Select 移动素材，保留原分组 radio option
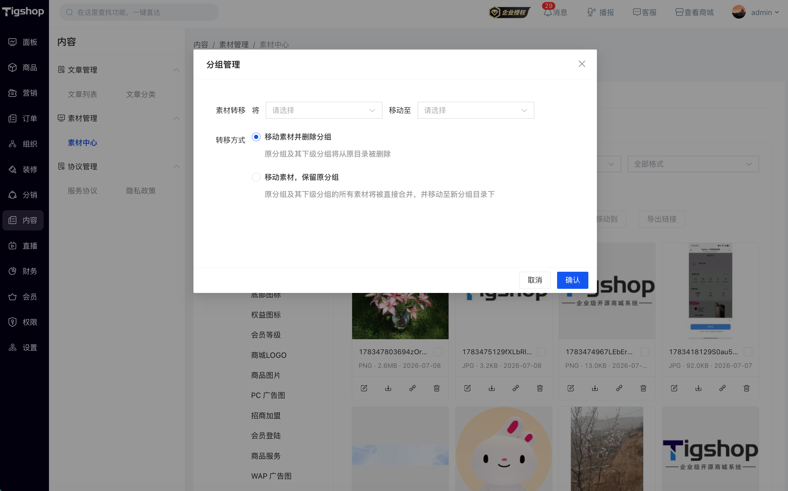Viewport: 788px width, 491px height. (256, 177)
